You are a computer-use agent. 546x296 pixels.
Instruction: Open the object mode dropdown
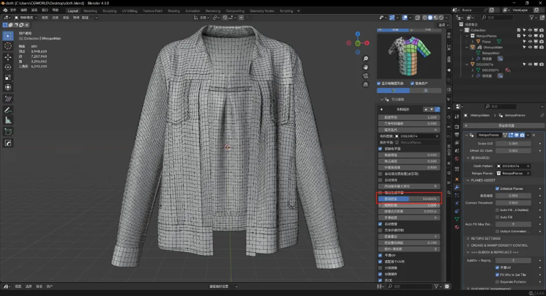point(25,18)
